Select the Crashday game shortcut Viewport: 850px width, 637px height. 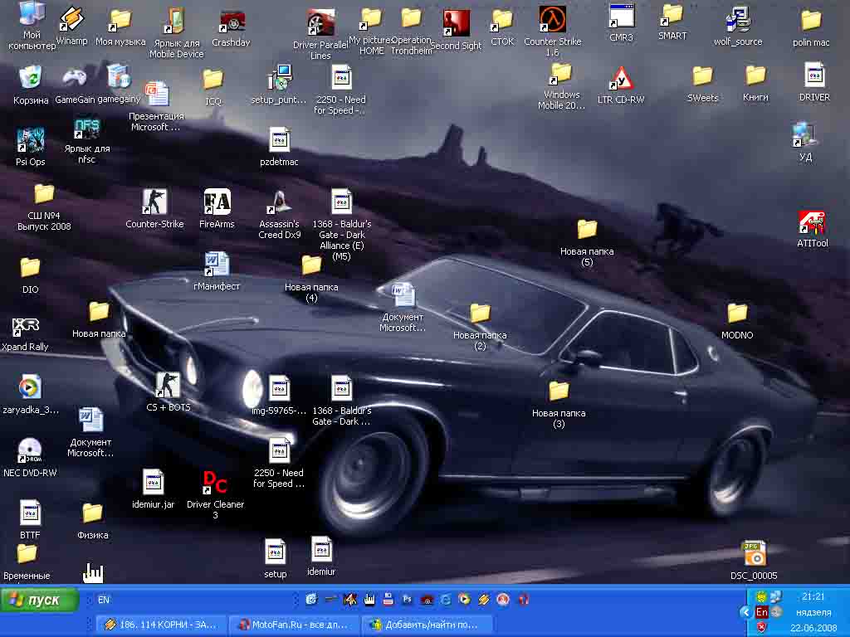(232, 21)
